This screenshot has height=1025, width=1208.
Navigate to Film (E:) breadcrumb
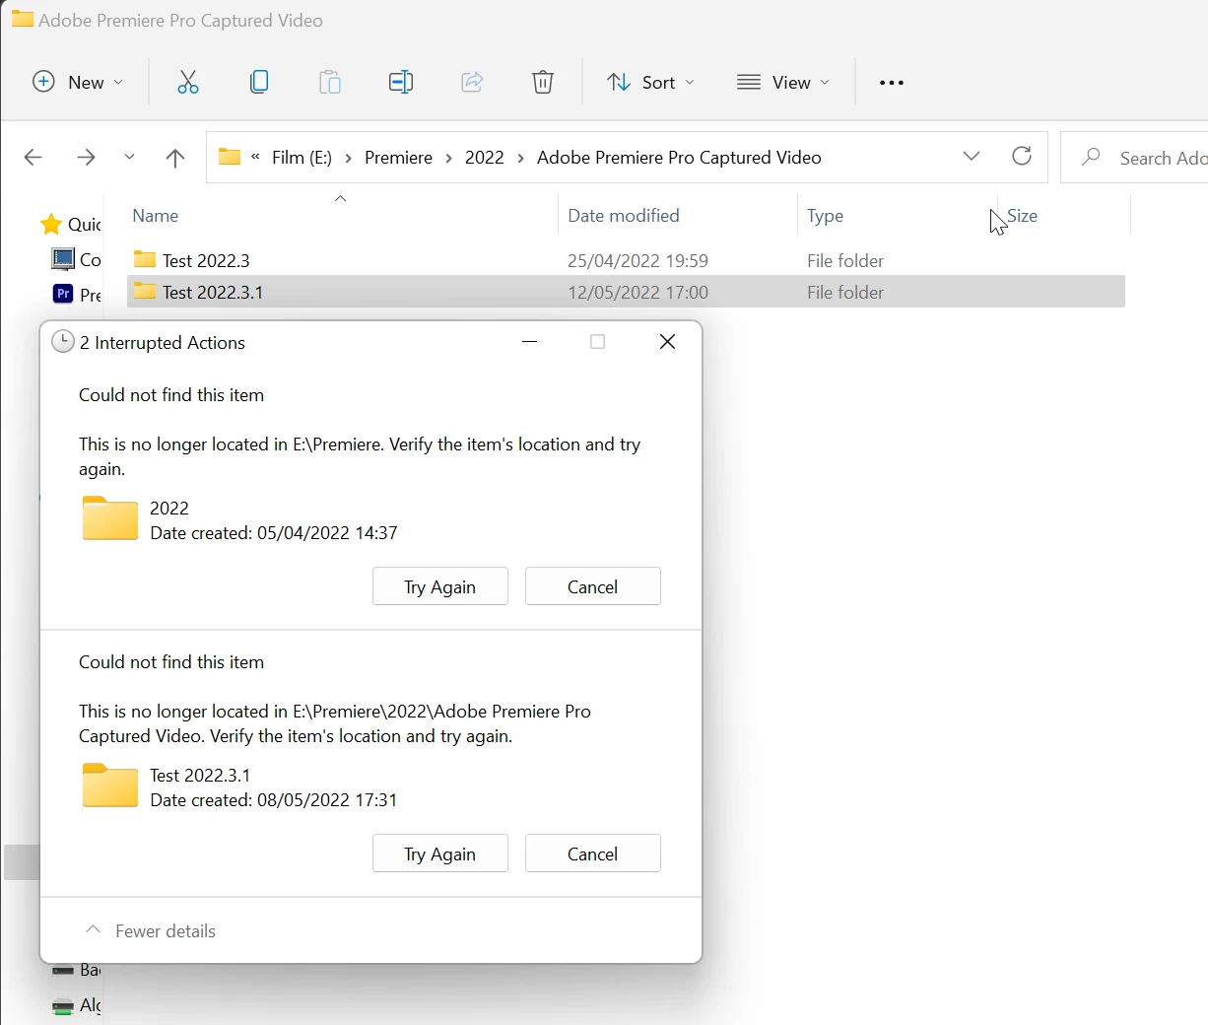click(302, 158)
